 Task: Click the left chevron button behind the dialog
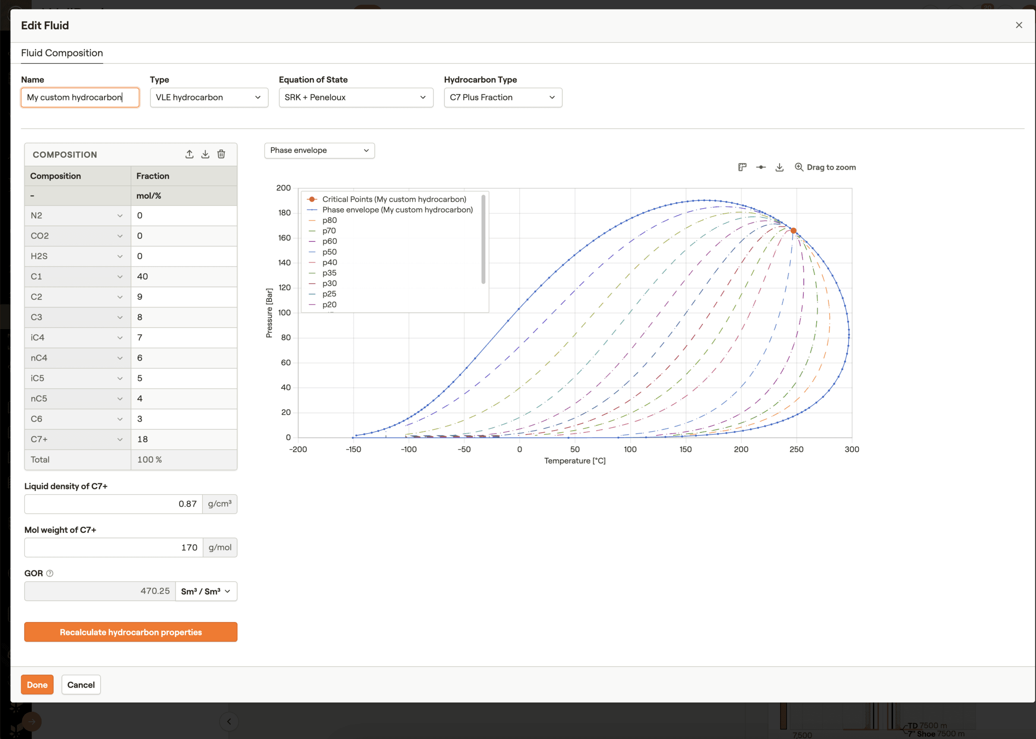pos(229,721)
